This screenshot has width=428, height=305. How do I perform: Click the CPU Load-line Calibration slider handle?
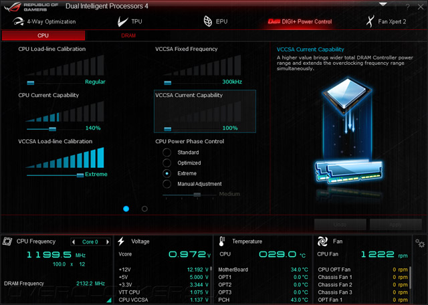[31, 82]
